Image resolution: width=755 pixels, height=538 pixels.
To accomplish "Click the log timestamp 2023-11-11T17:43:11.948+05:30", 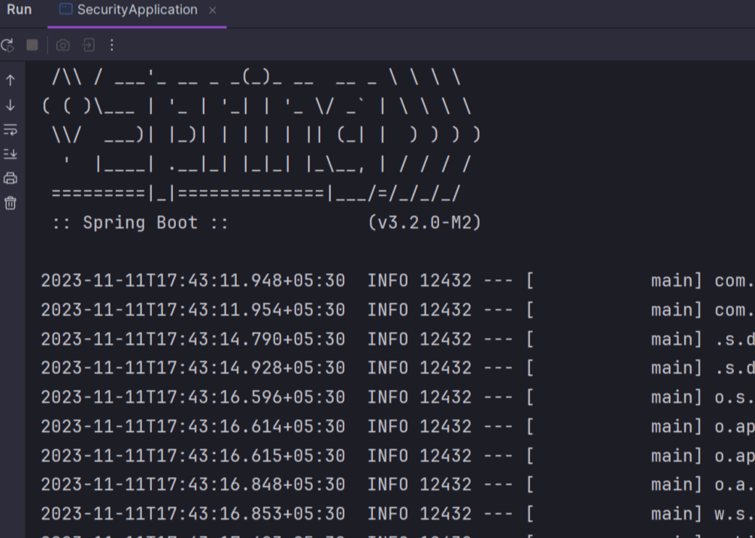I will pyautogui.click(x=193, y=281).
